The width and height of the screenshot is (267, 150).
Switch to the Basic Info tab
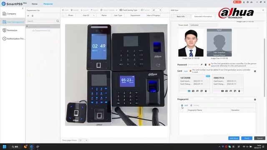181,17
